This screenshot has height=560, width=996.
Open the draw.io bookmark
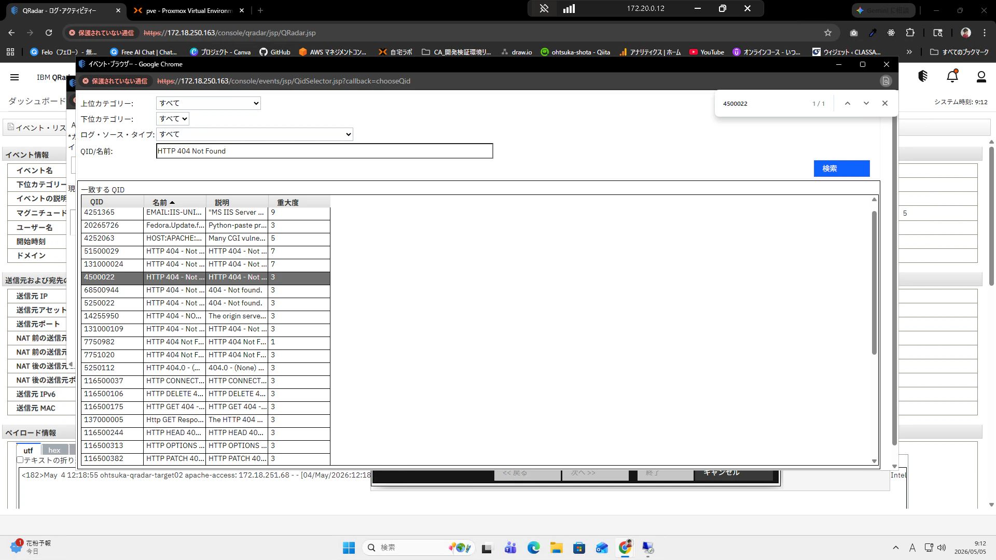pos(516,52)
